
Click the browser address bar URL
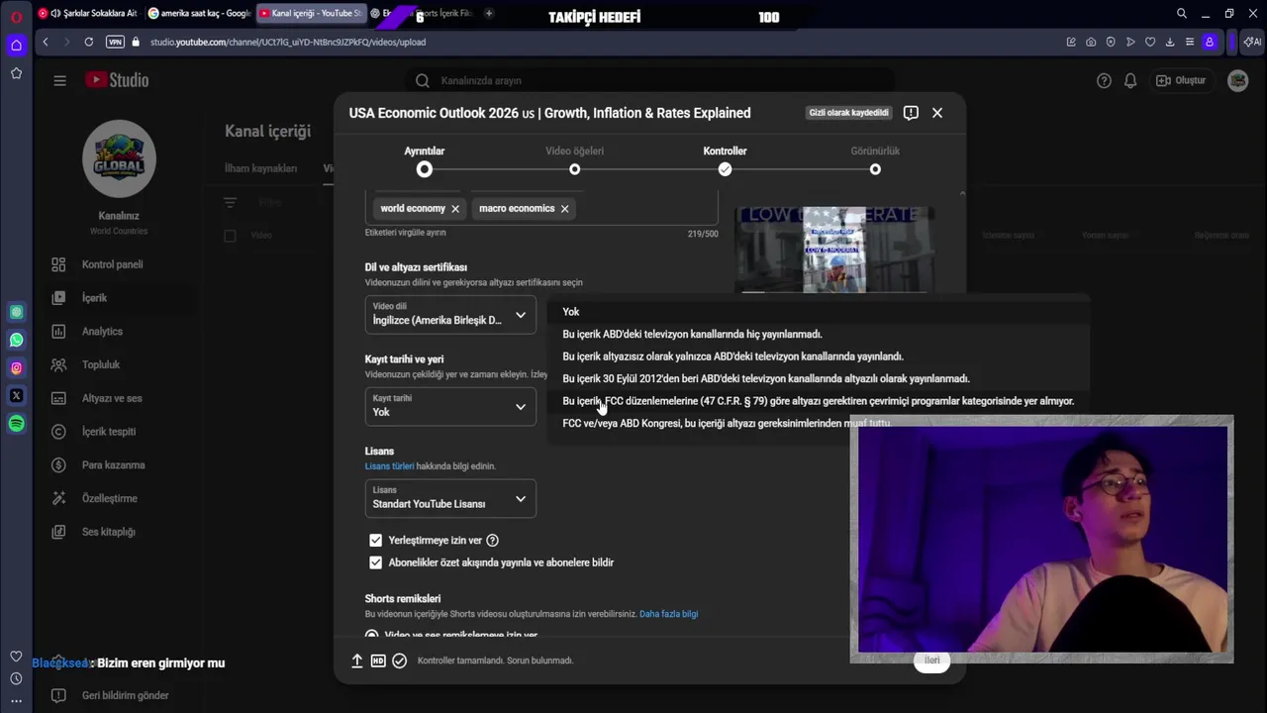pyautogui.click(x=288, y=42)
